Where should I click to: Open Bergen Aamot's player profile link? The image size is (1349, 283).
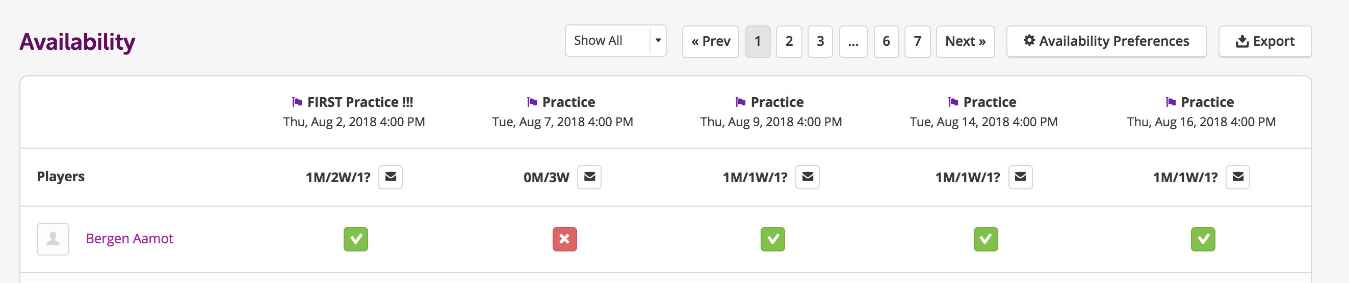pyautogui.click(x=129, y=239)
